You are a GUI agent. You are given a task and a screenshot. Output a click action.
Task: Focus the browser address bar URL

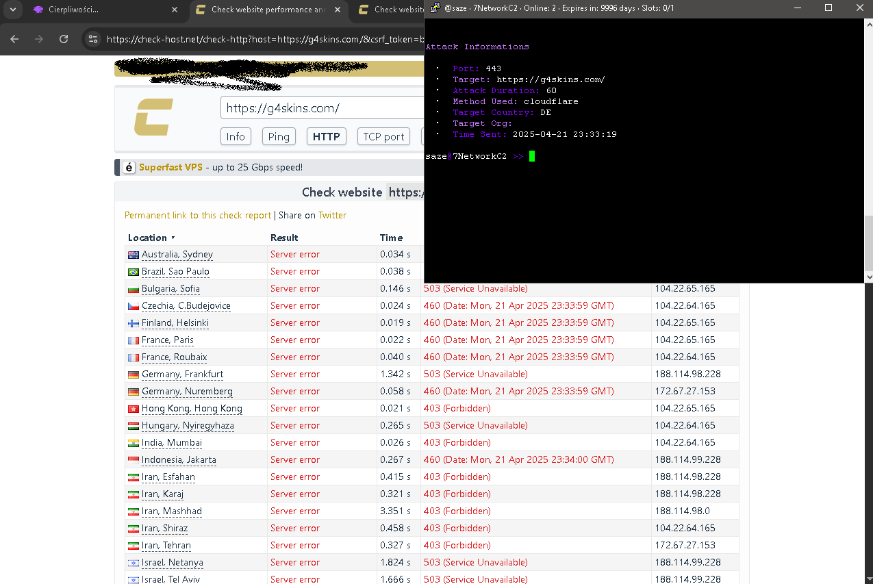(x=265, y=39)
